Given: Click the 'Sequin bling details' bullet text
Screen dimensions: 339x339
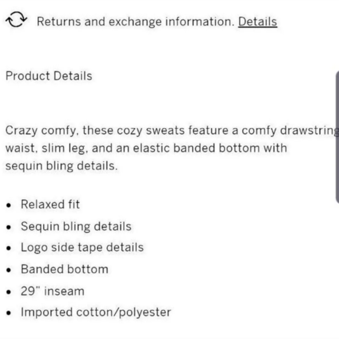Looking at the screenshot, I should (76, 226).
